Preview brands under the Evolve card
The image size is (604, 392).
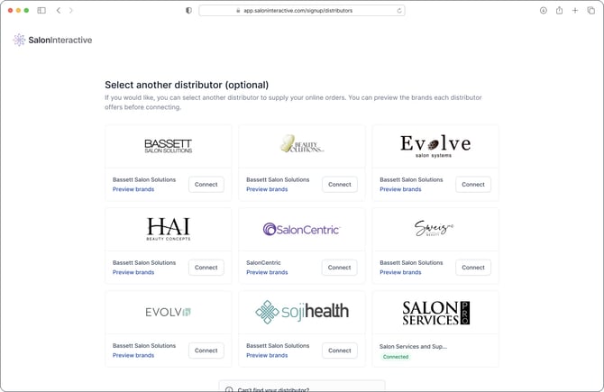pyautogui.click(x=400, y=189)
